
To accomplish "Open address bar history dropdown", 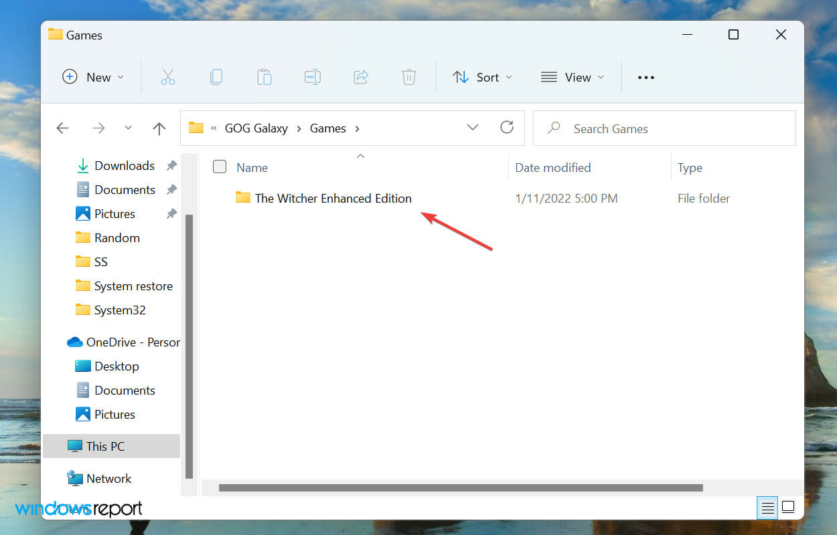I will click(x=473, y=128).
